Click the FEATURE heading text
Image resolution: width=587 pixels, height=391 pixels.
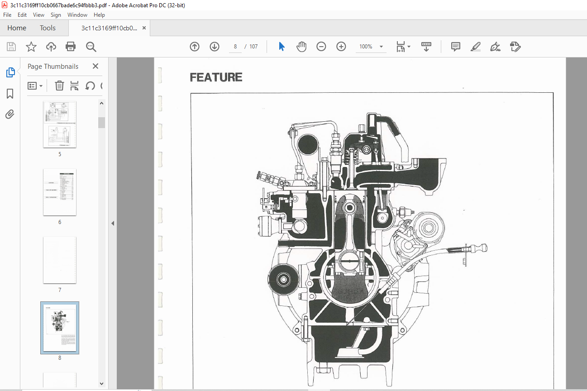click(216, 77)
